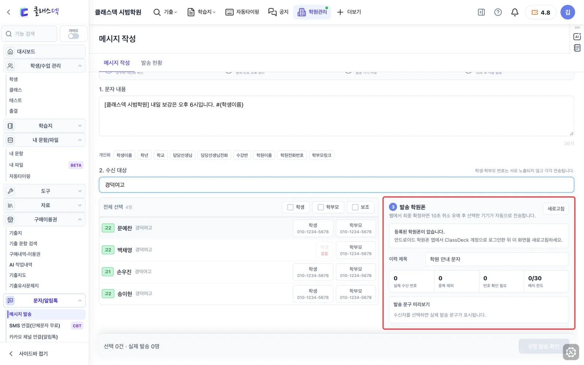Screen dimensions: 584x365
Task: Click the back arrow beside the ClassDeck logo
Action: [x=9, y=12]
